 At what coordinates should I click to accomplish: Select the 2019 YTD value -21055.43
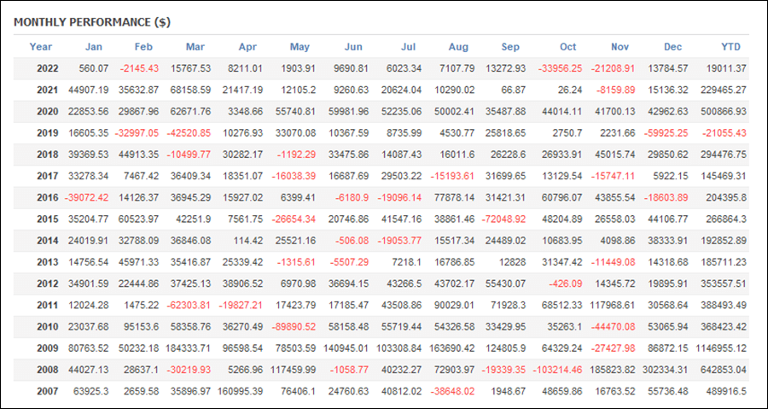point(724,133)
